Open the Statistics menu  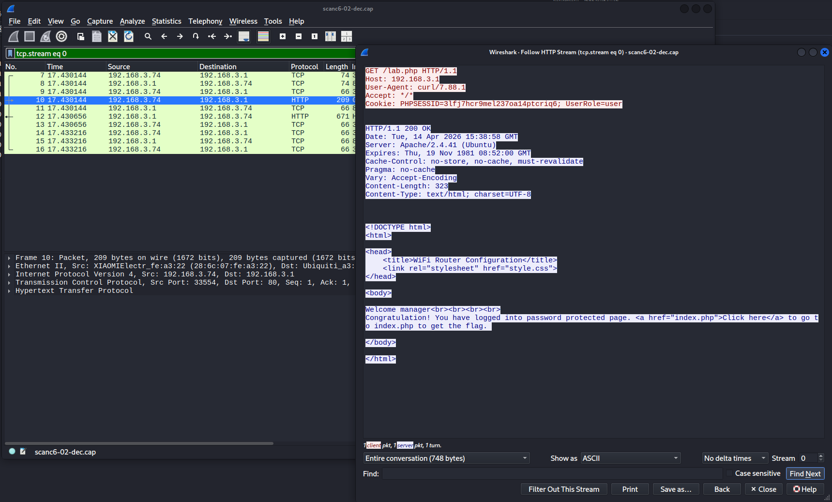click(166, 21)
